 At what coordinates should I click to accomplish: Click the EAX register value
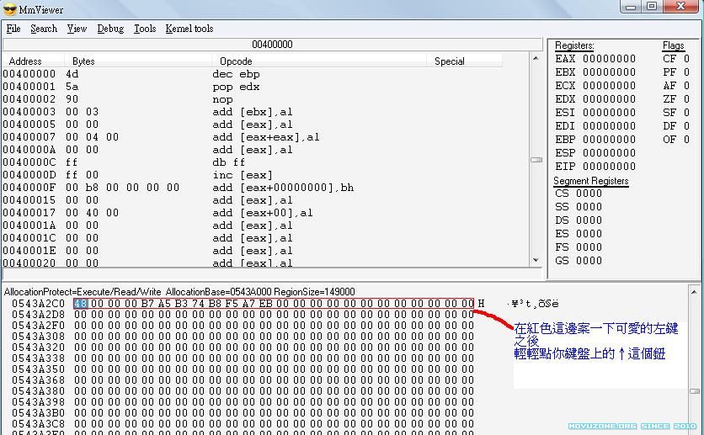(609, 59)
